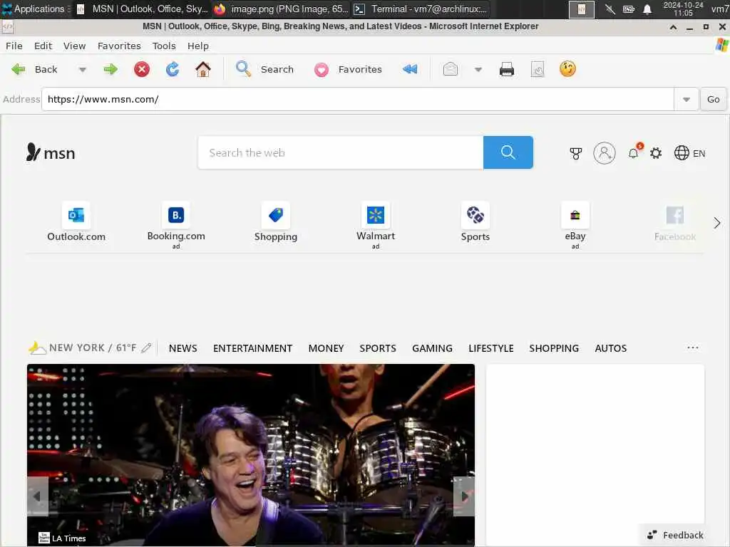Click the green Back arrow icon
Screen dimensions: 730x547
coord(19,69)
